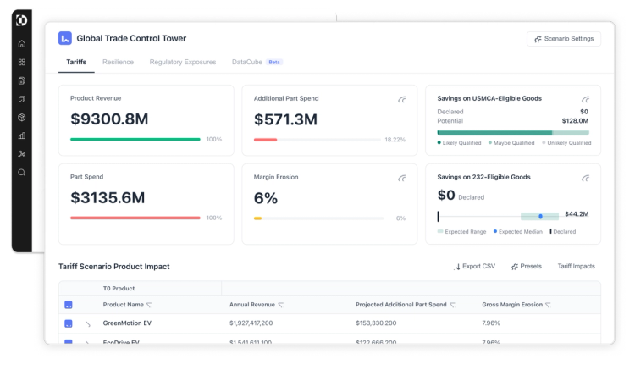Image resolution: width=635 pixels, height=381 pixels.
Task: Open Tariff Impacts view
Action: (577, 266)
